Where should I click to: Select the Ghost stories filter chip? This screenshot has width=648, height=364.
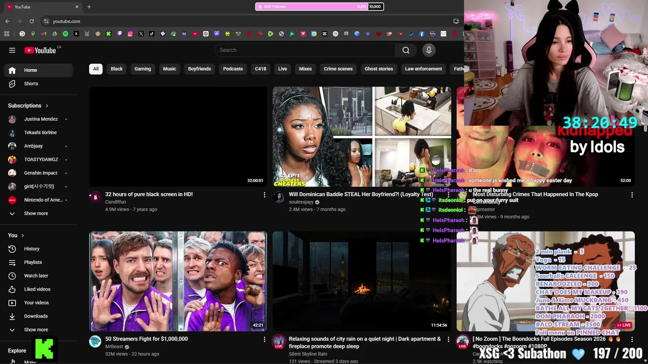379,69
